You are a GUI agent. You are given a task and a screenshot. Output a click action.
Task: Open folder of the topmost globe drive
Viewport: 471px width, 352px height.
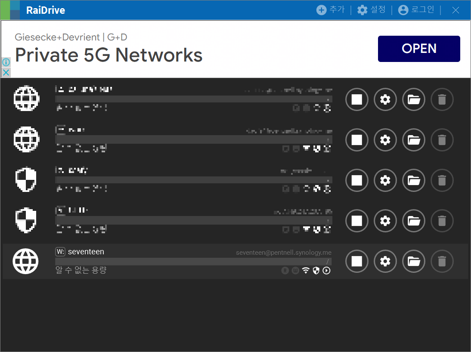pyautogui.click(x=414, y=99)
